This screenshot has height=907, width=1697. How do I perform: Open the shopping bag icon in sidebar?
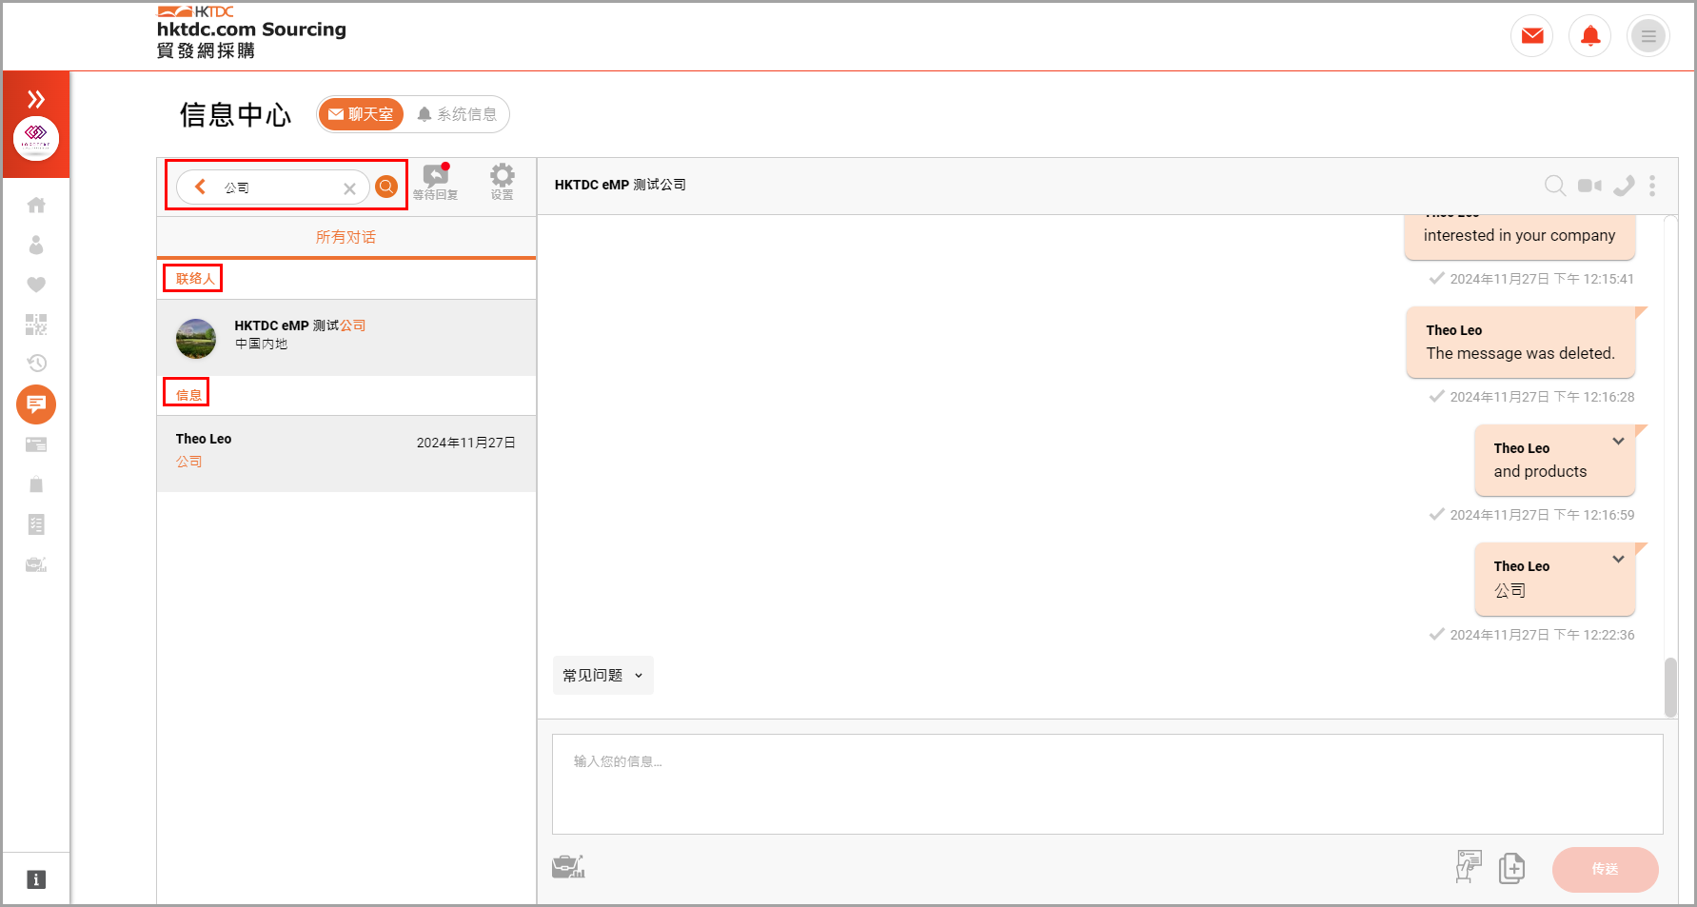tap(36, 484)
